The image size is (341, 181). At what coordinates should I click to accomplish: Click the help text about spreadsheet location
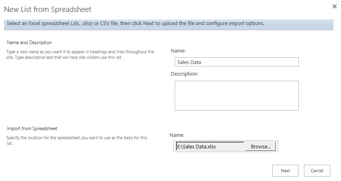tap(76, 140)
